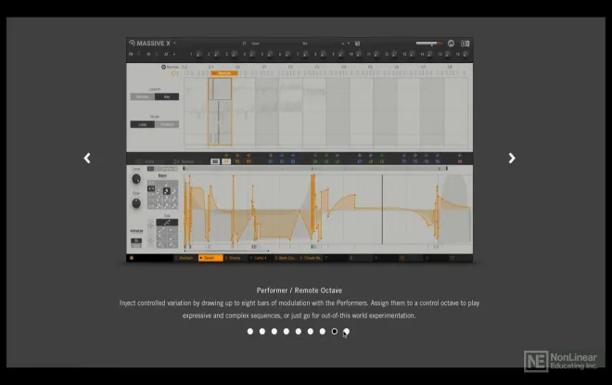Click the pink modulator tab at far right
Image resolution: width=612 pixels, height=385 pixels.
coord(460,161)
